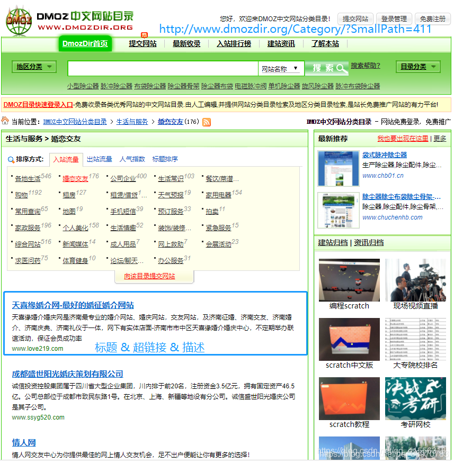Viewport: 454px width, 464px height.
Task: Open the 各地生活 category
Action: coord(28,179)
